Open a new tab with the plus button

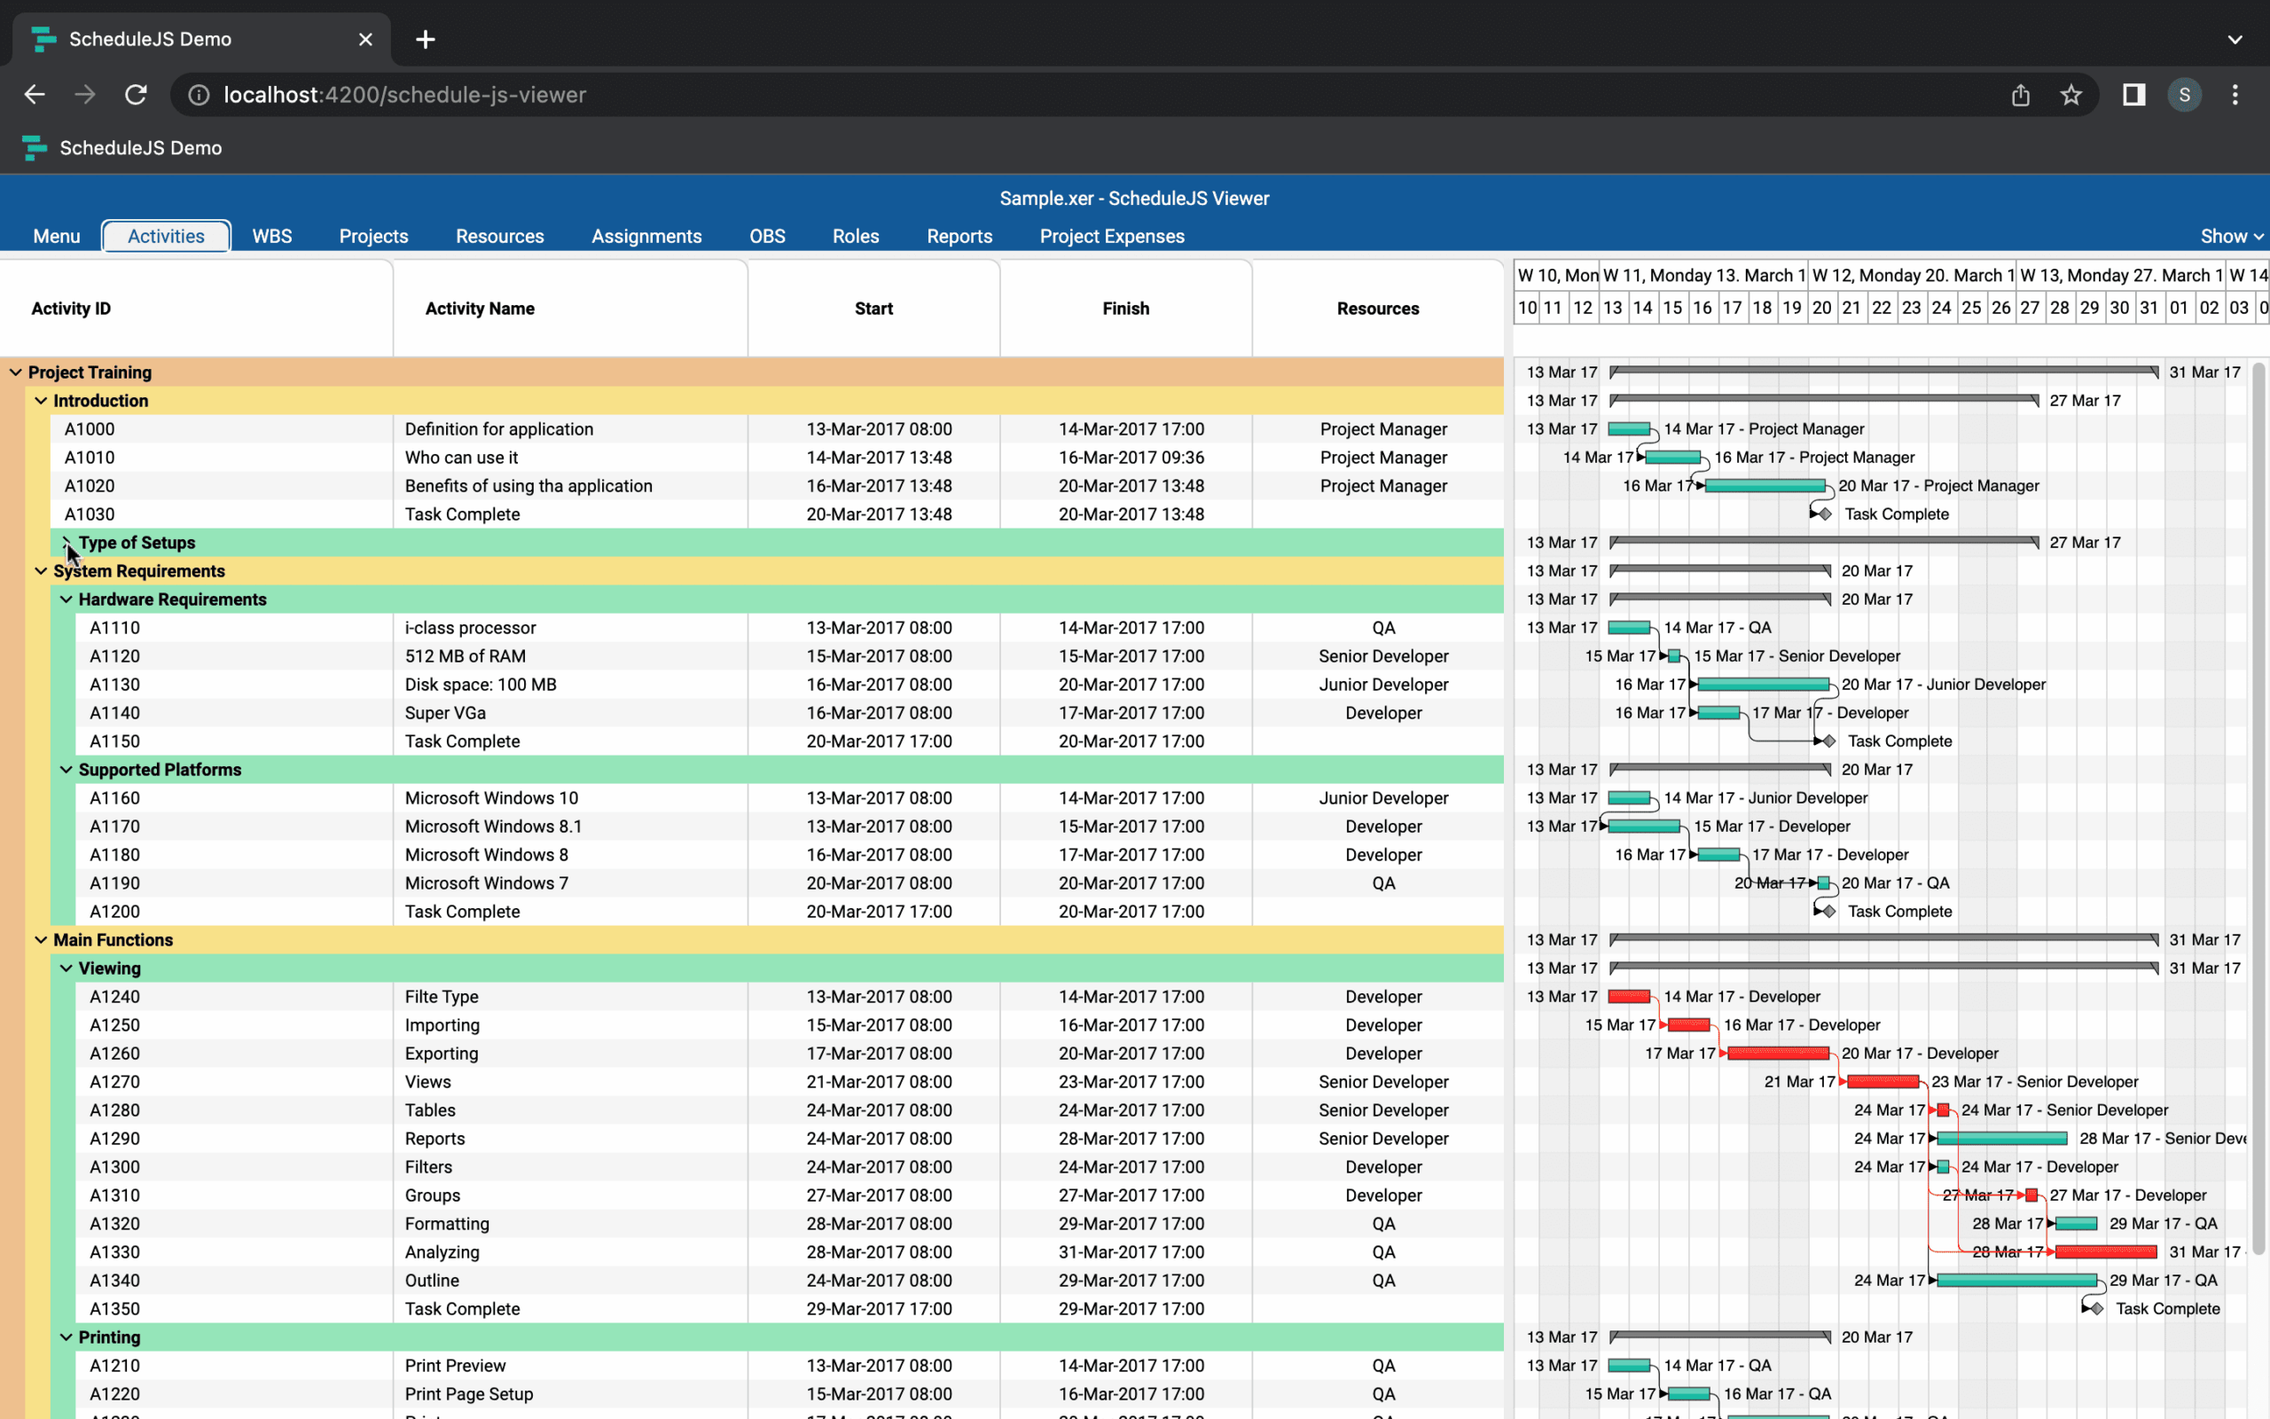coord(425,38)
